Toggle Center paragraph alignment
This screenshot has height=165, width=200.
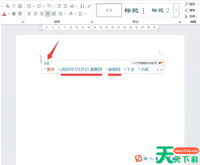click(35, 14)
